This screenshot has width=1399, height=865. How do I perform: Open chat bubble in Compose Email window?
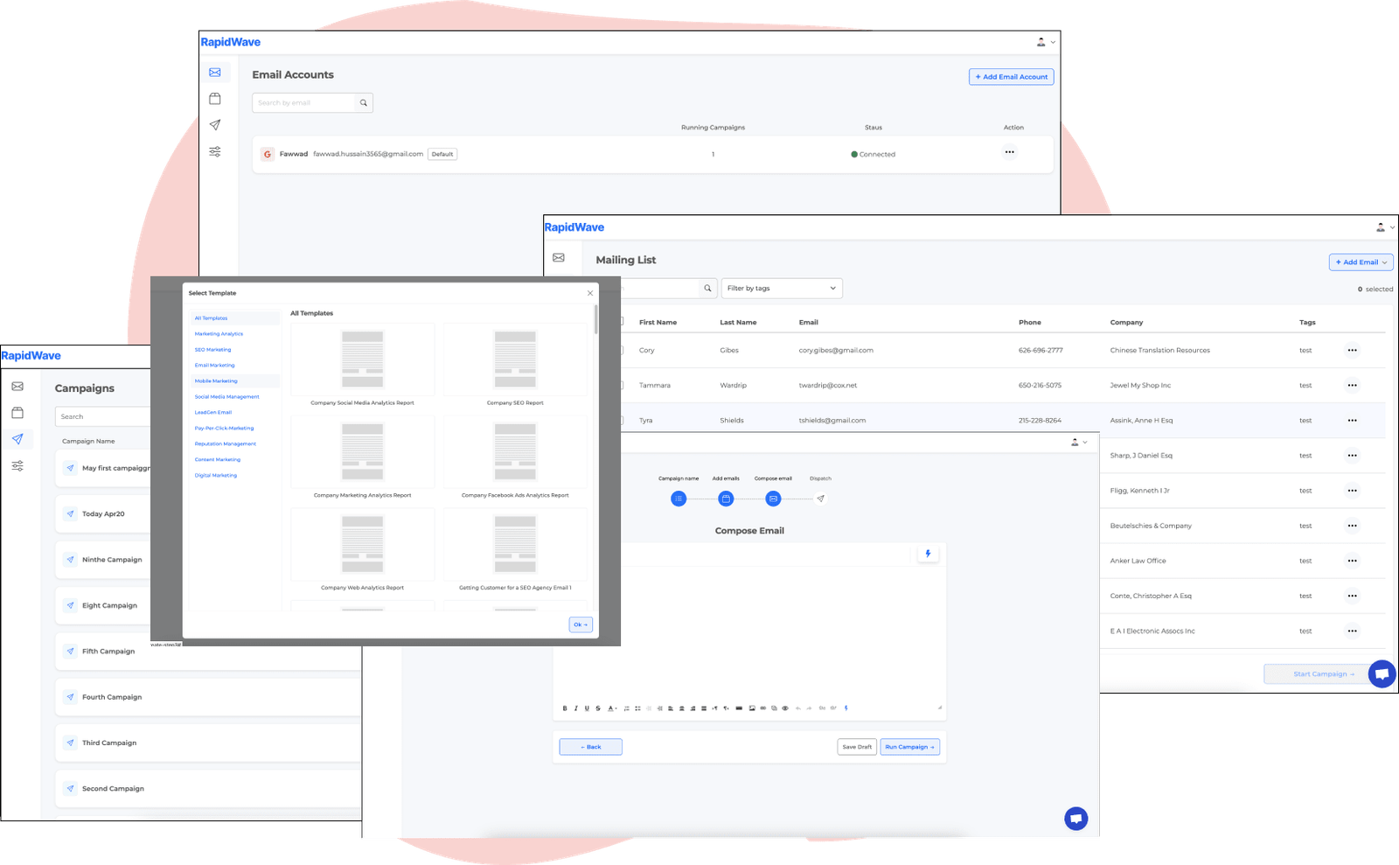(x=1076, y=819)
